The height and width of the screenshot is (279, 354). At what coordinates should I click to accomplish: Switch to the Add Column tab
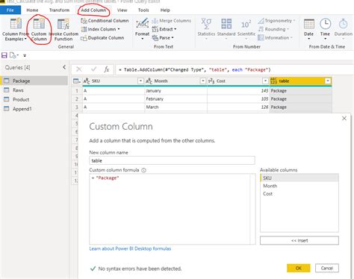tap(93, 10)
